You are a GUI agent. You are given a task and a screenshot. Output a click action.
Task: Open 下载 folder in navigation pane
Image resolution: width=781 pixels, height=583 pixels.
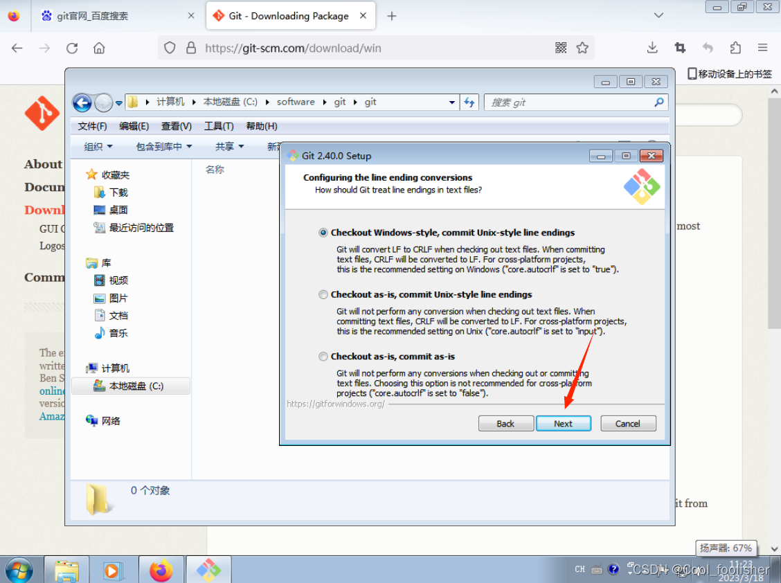point(118,192)
